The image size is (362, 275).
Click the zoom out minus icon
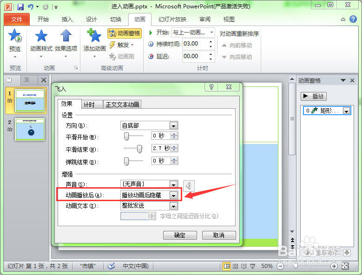(x=280, y=267)
